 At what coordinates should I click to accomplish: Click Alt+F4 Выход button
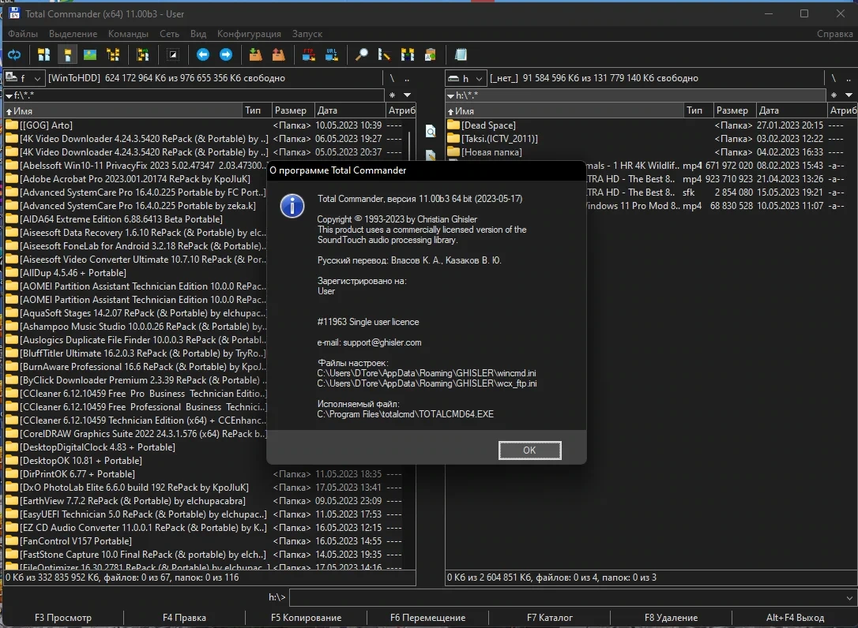pyautogui.click(x=795, y=618)
